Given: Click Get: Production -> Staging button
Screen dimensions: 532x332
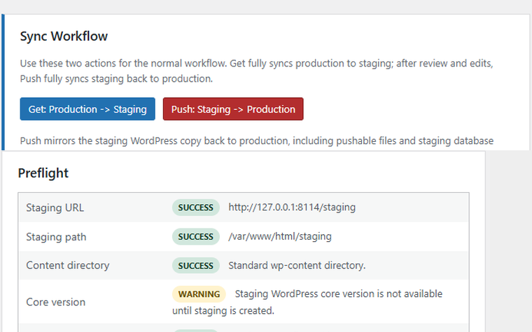Looking at the screenshot, I should (x=87, y=109).
